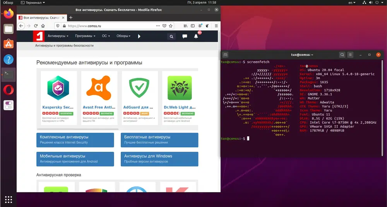The width and height of the screenshot is (387, 207).
Task: Open clock calendar Пт, 3 апреля
Action: click(x=202, y=2)
